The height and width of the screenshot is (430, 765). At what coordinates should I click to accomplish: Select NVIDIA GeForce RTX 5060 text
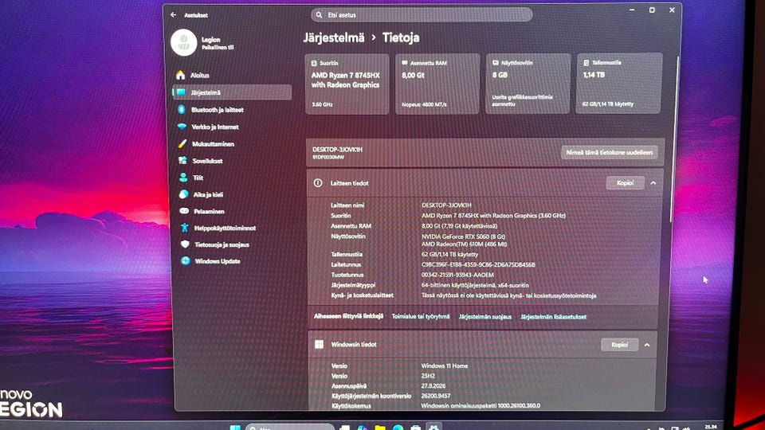463,236
